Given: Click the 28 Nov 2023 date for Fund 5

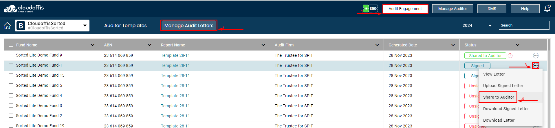Looking at the screenshot, I should tap(400, 86).
